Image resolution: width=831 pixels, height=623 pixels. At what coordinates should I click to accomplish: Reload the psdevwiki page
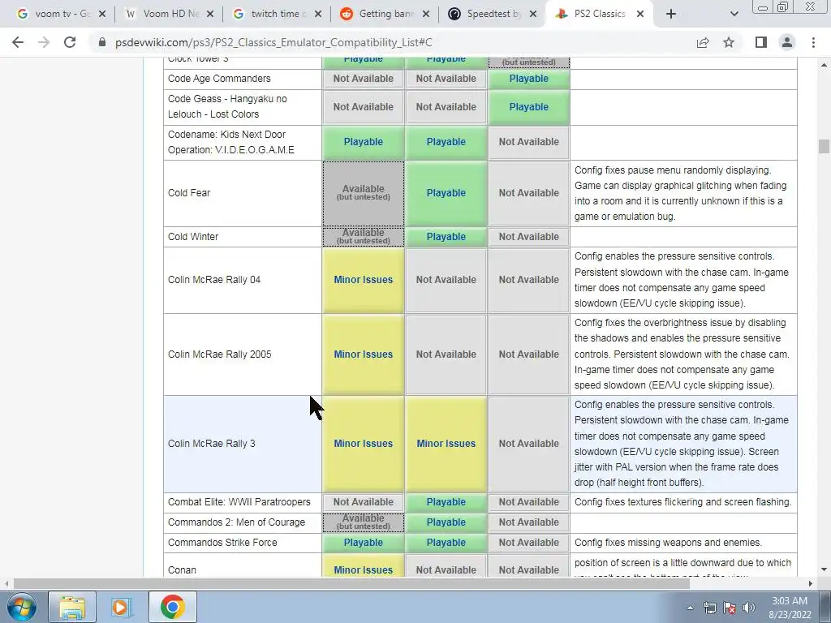point(70,42)
